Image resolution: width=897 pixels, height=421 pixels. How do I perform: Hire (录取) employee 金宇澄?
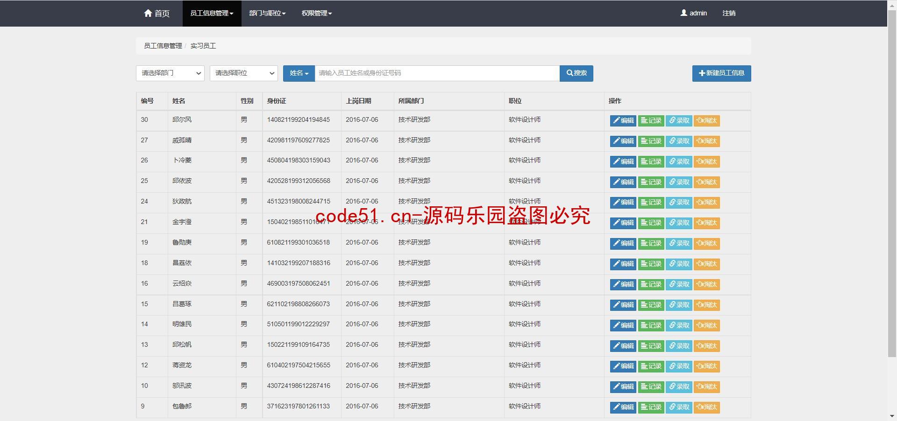tap(679, 223)
